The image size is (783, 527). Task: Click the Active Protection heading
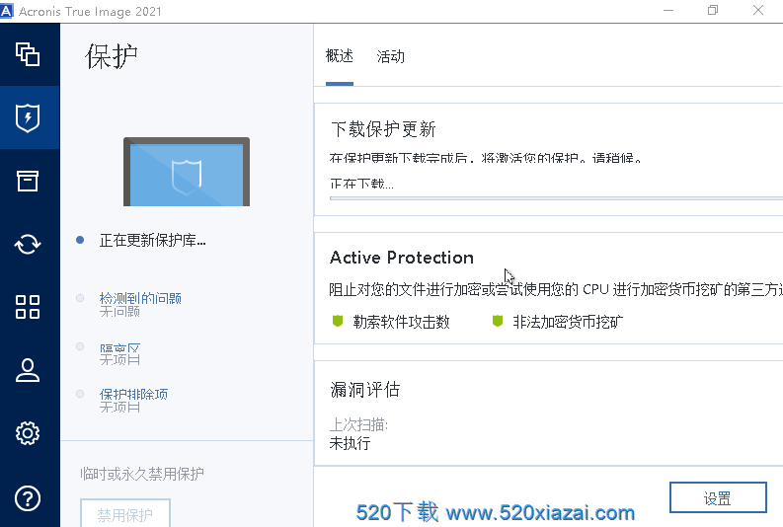[x=402, y=258]
